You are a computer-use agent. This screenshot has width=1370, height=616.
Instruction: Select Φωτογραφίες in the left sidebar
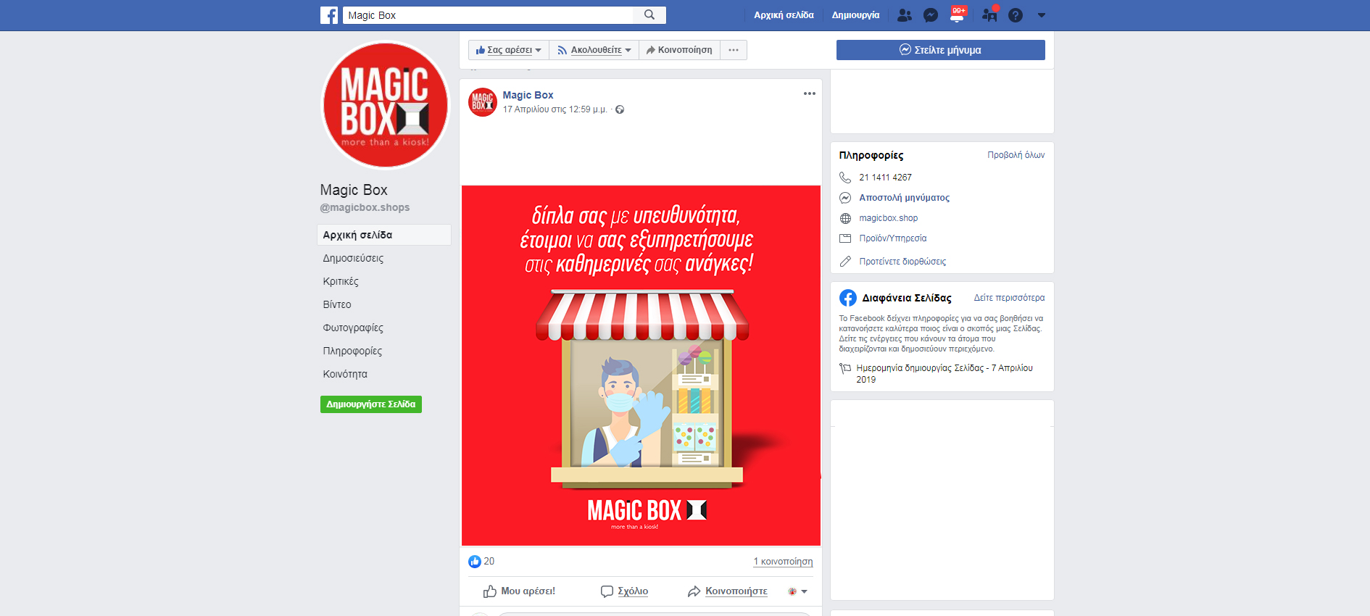click(353, 328)
